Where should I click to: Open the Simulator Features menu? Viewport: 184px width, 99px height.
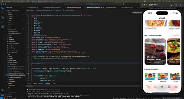[34, 1]
